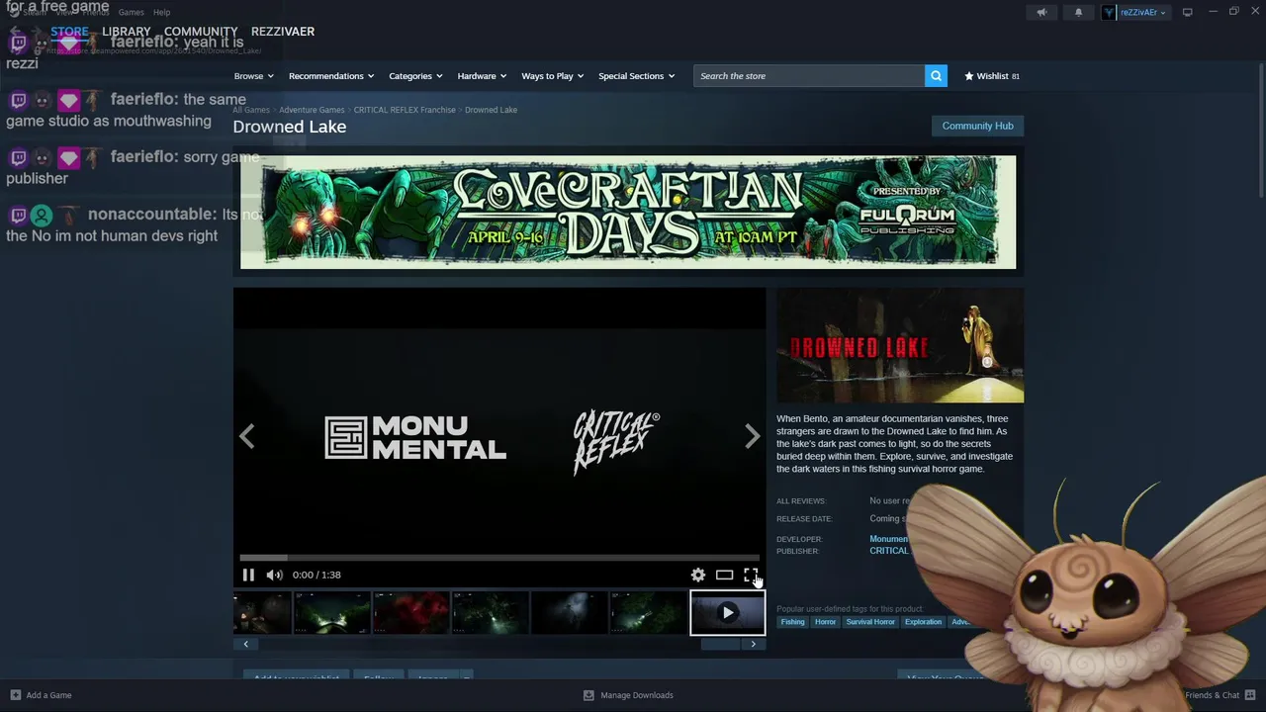
Task: Click the Add a Game plus icon
Action: 15,695
